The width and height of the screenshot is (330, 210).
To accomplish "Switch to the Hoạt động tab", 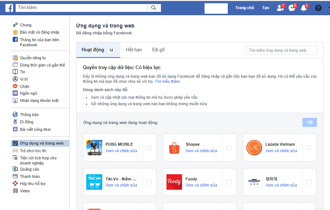I will click(x=98, y=50).
